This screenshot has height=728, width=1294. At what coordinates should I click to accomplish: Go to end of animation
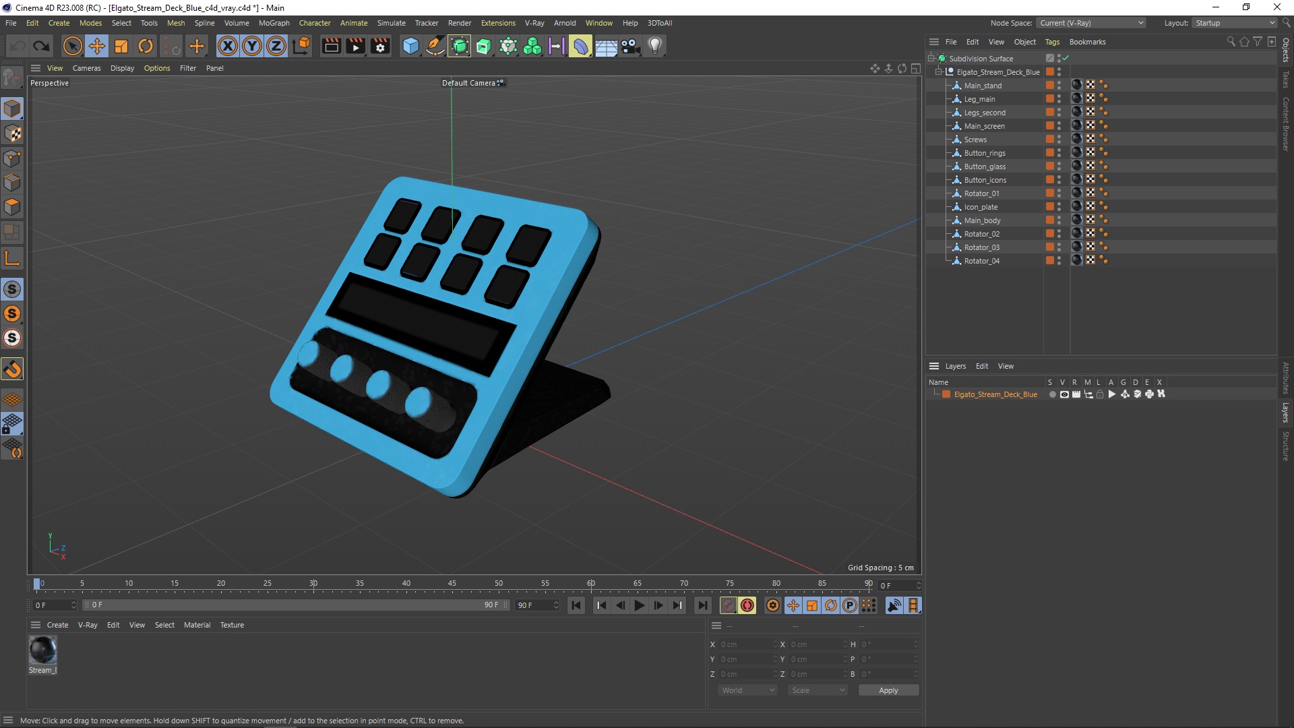702,605
